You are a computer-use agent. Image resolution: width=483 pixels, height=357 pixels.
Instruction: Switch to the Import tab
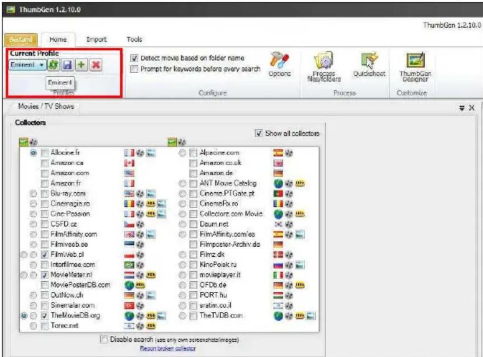(x=96, y=40)
